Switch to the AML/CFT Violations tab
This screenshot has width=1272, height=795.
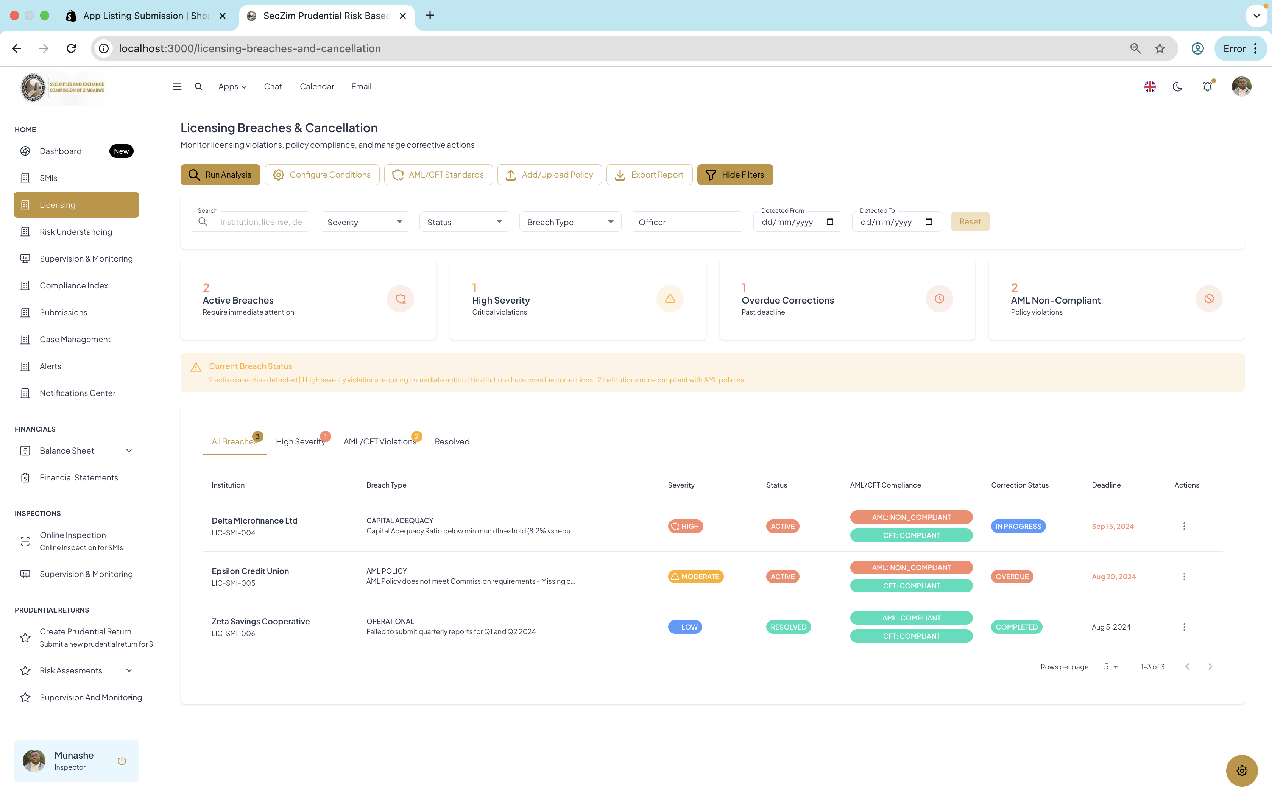(379, 442)
